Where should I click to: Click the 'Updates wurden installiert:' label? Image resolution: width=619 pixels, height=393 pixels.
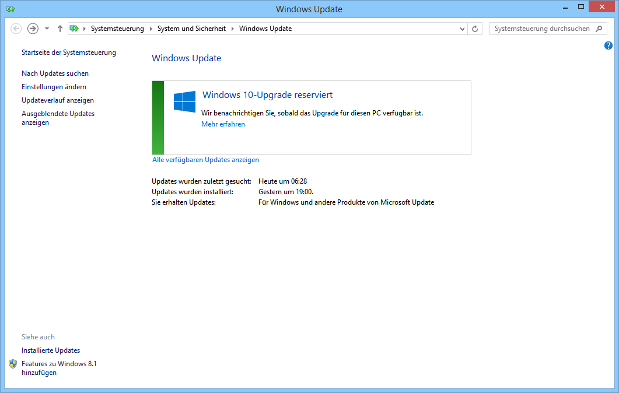pyautogui.click(x=193, y=192)
